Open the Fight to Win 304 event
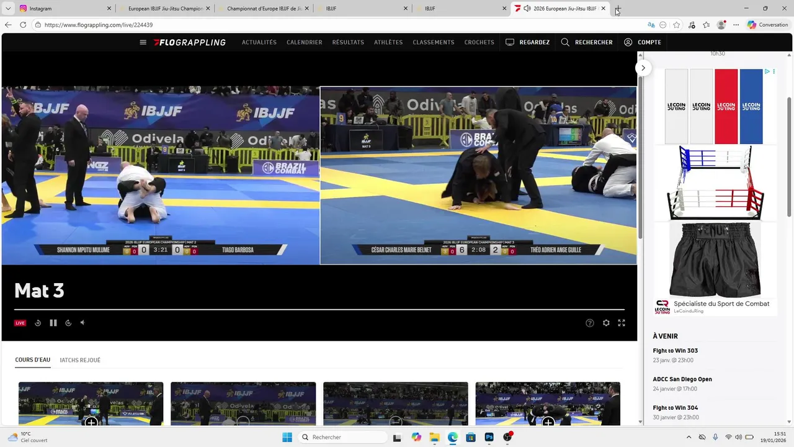Viewport: 794px width, 447px height. coord(676,408)
